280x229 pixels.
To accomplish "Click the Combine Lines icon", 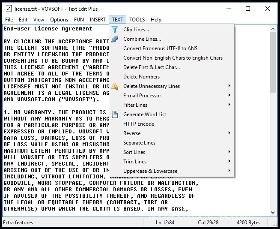I will (115, 39).
